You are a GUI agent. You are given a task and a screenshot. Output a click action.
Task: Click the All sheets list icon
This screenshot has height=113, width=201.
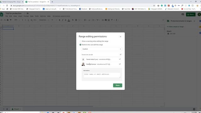pos(7,109)
